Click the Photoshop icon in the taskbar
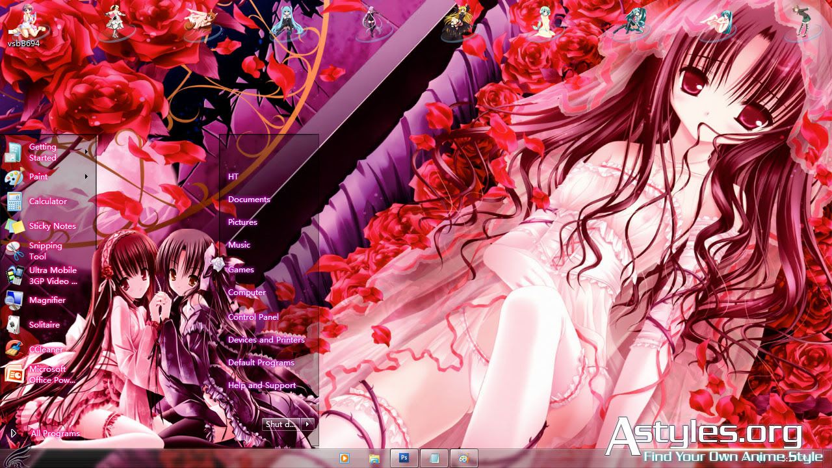 point(404,458)
